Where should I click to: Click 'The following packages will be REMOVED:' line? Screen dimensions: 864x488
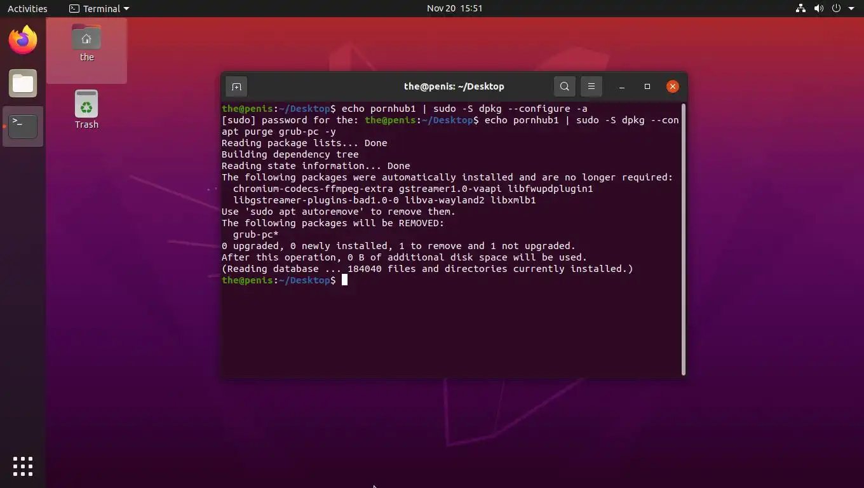(333, 223)
